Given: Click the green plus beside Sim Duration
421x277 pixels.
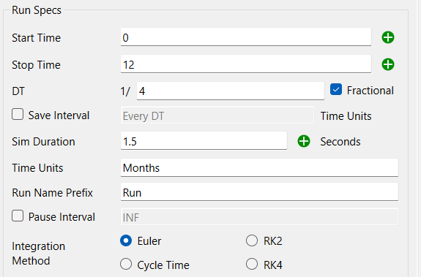Looking at the screenshot, I should pos(304,141).
